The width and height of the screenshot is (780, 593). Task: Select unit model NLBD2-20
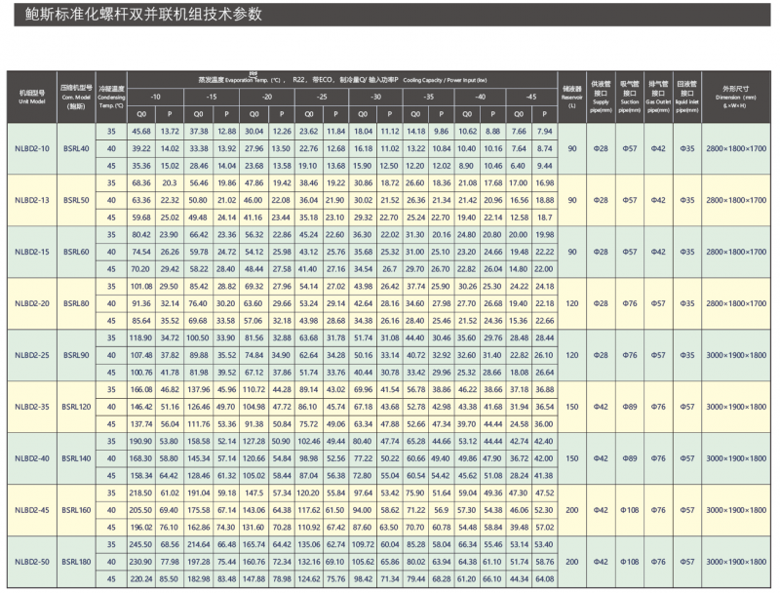(x=32, y=303)
